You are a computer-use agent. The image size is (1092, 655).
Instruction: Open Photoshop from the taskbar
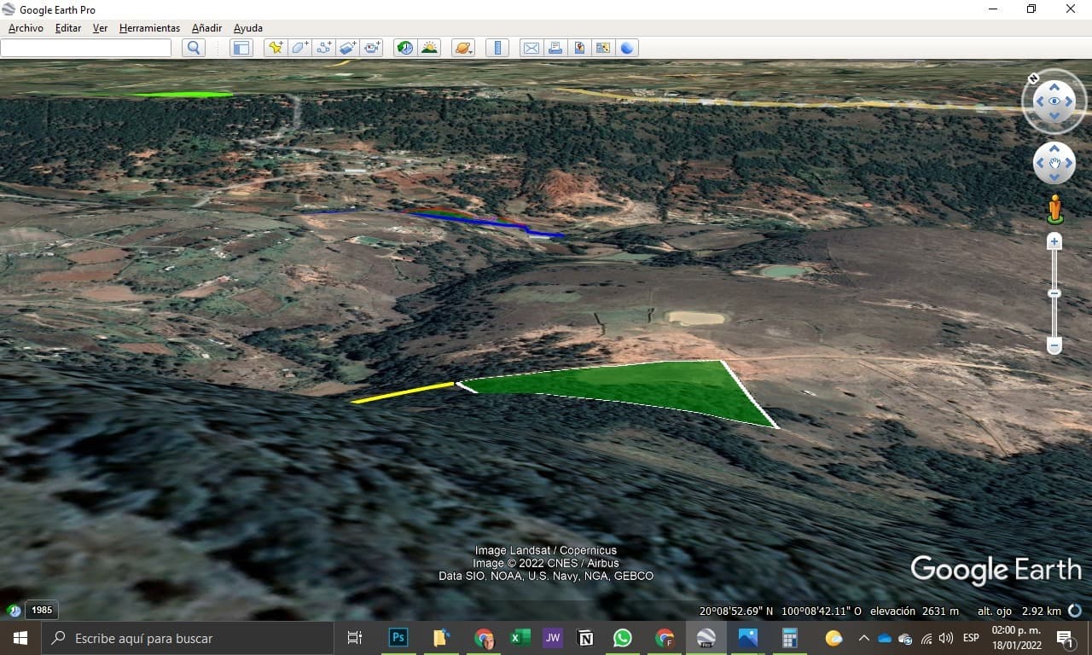coord(398,638)
